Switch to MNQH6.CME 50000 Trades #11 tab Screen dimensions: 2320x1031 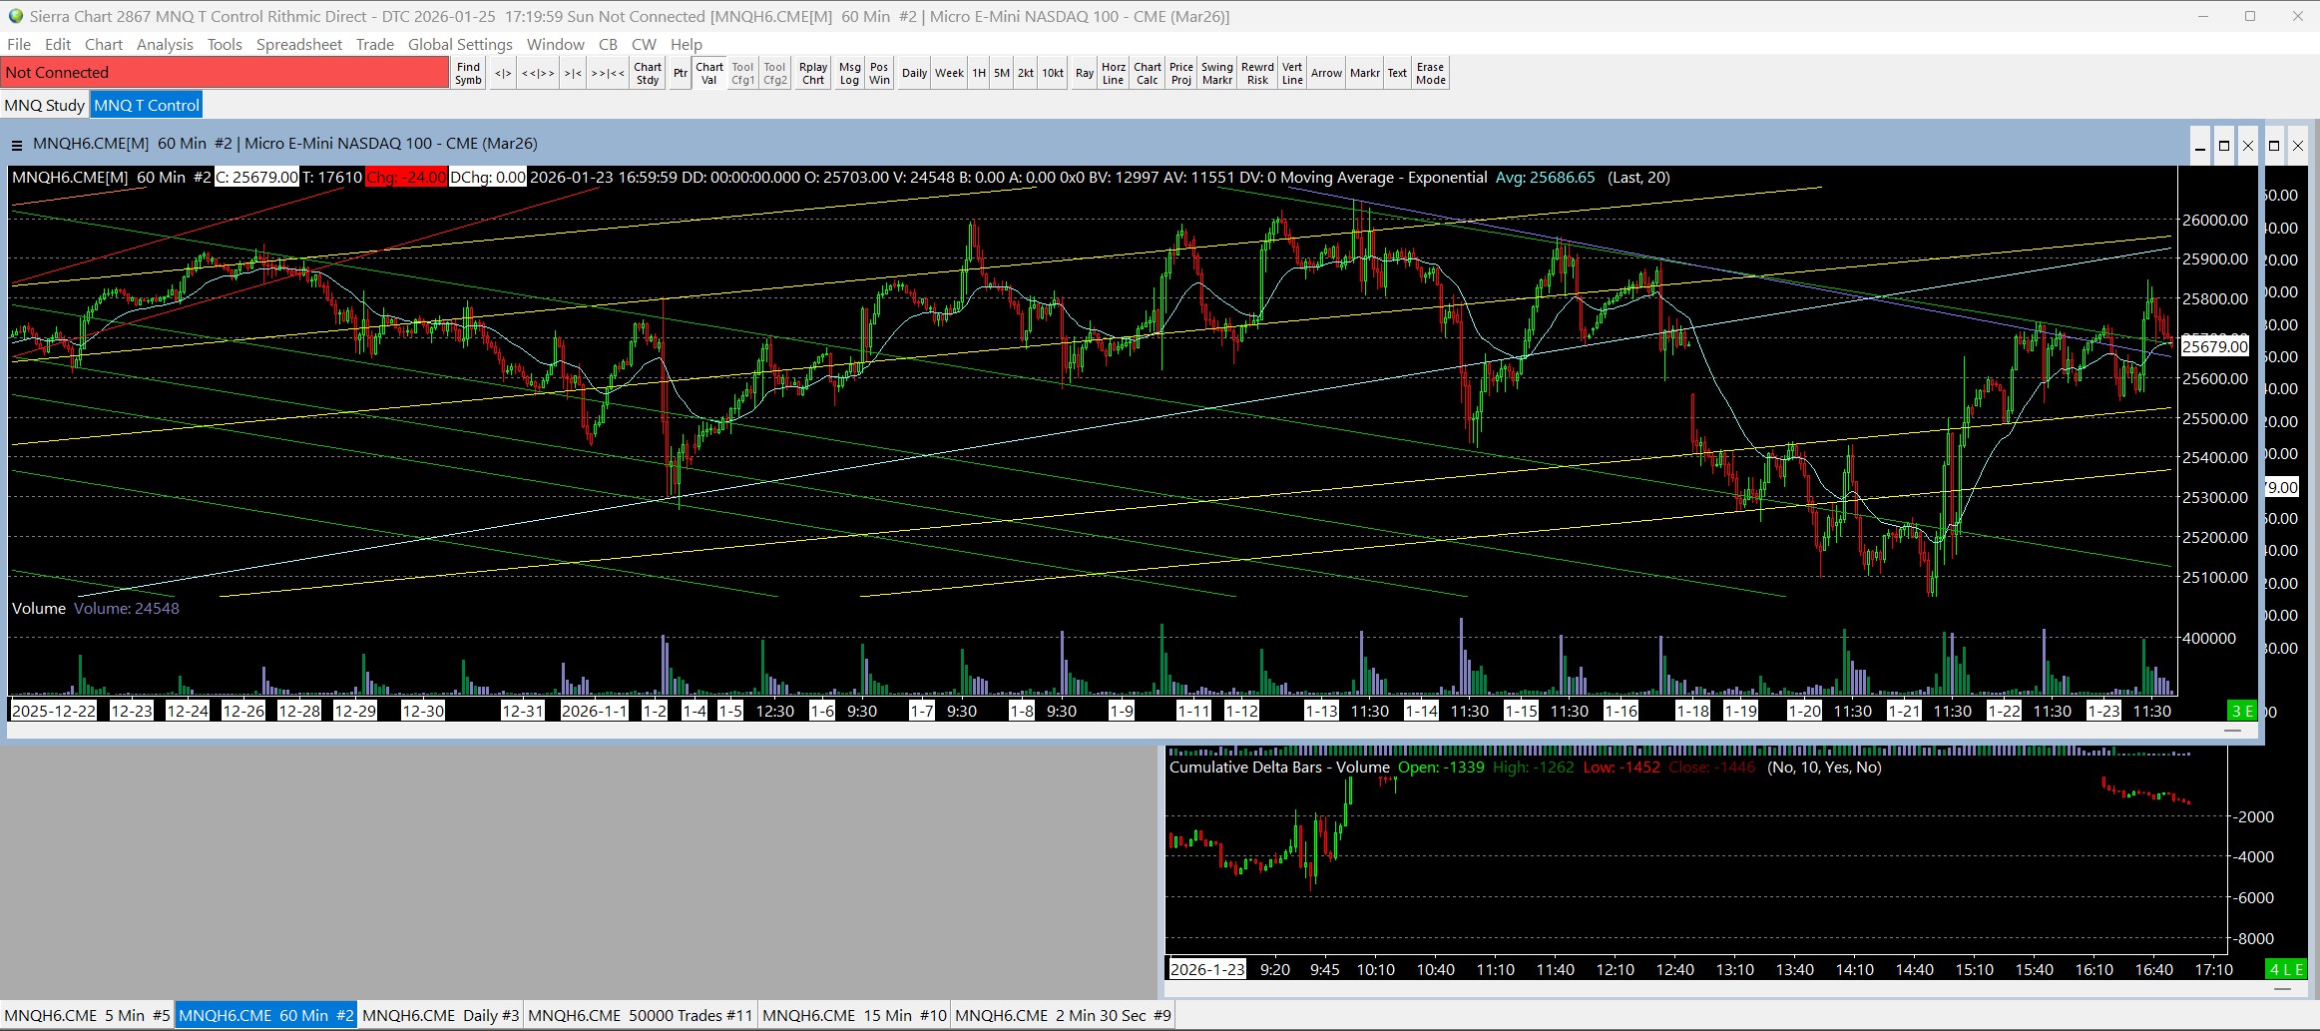[641, 1015]
